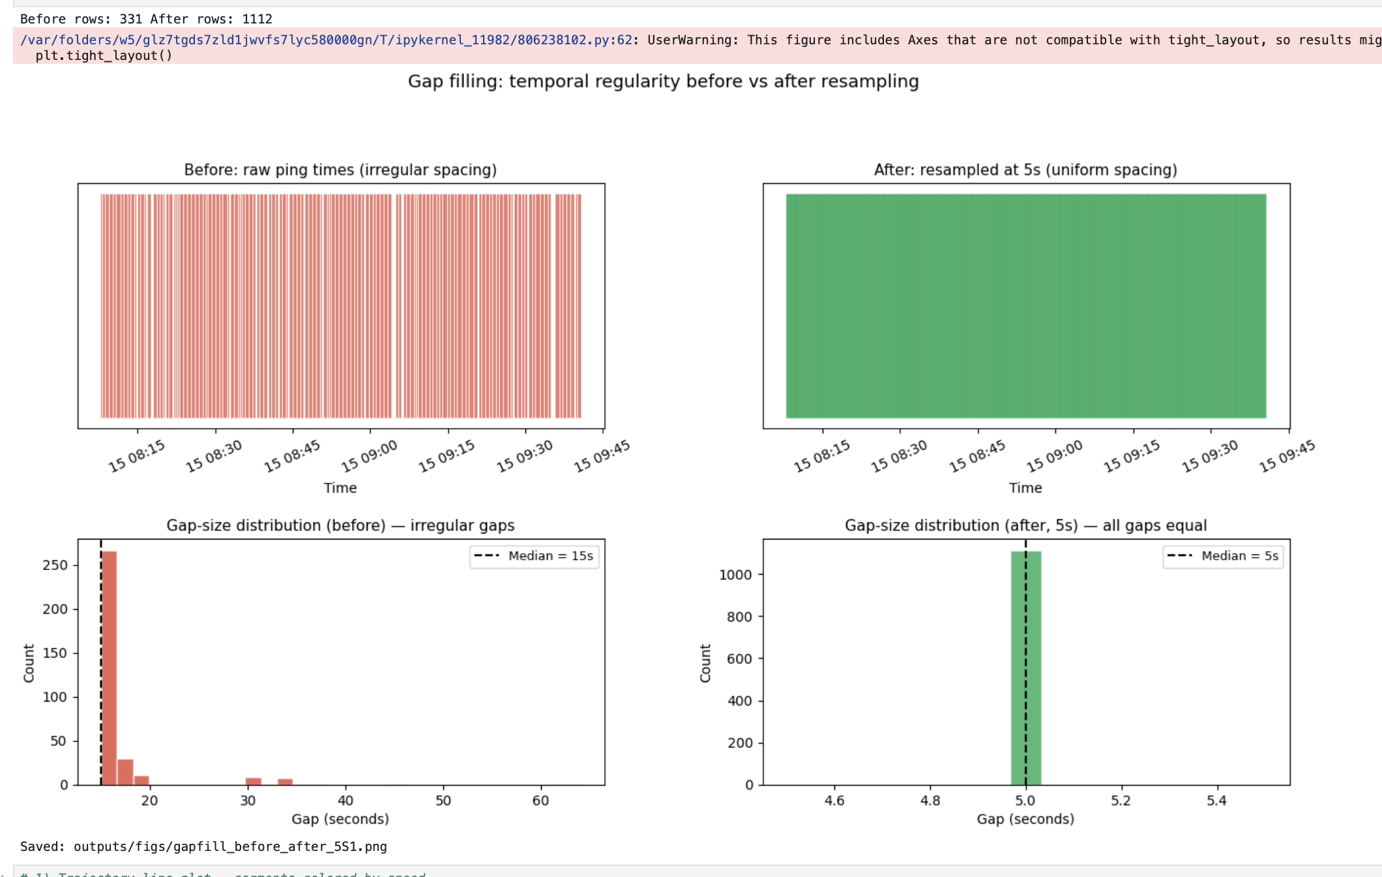Click 'Gap-size distribution (before)' subplot title
The width and height of the screenshot is (1382, 877).
point(340,525)
